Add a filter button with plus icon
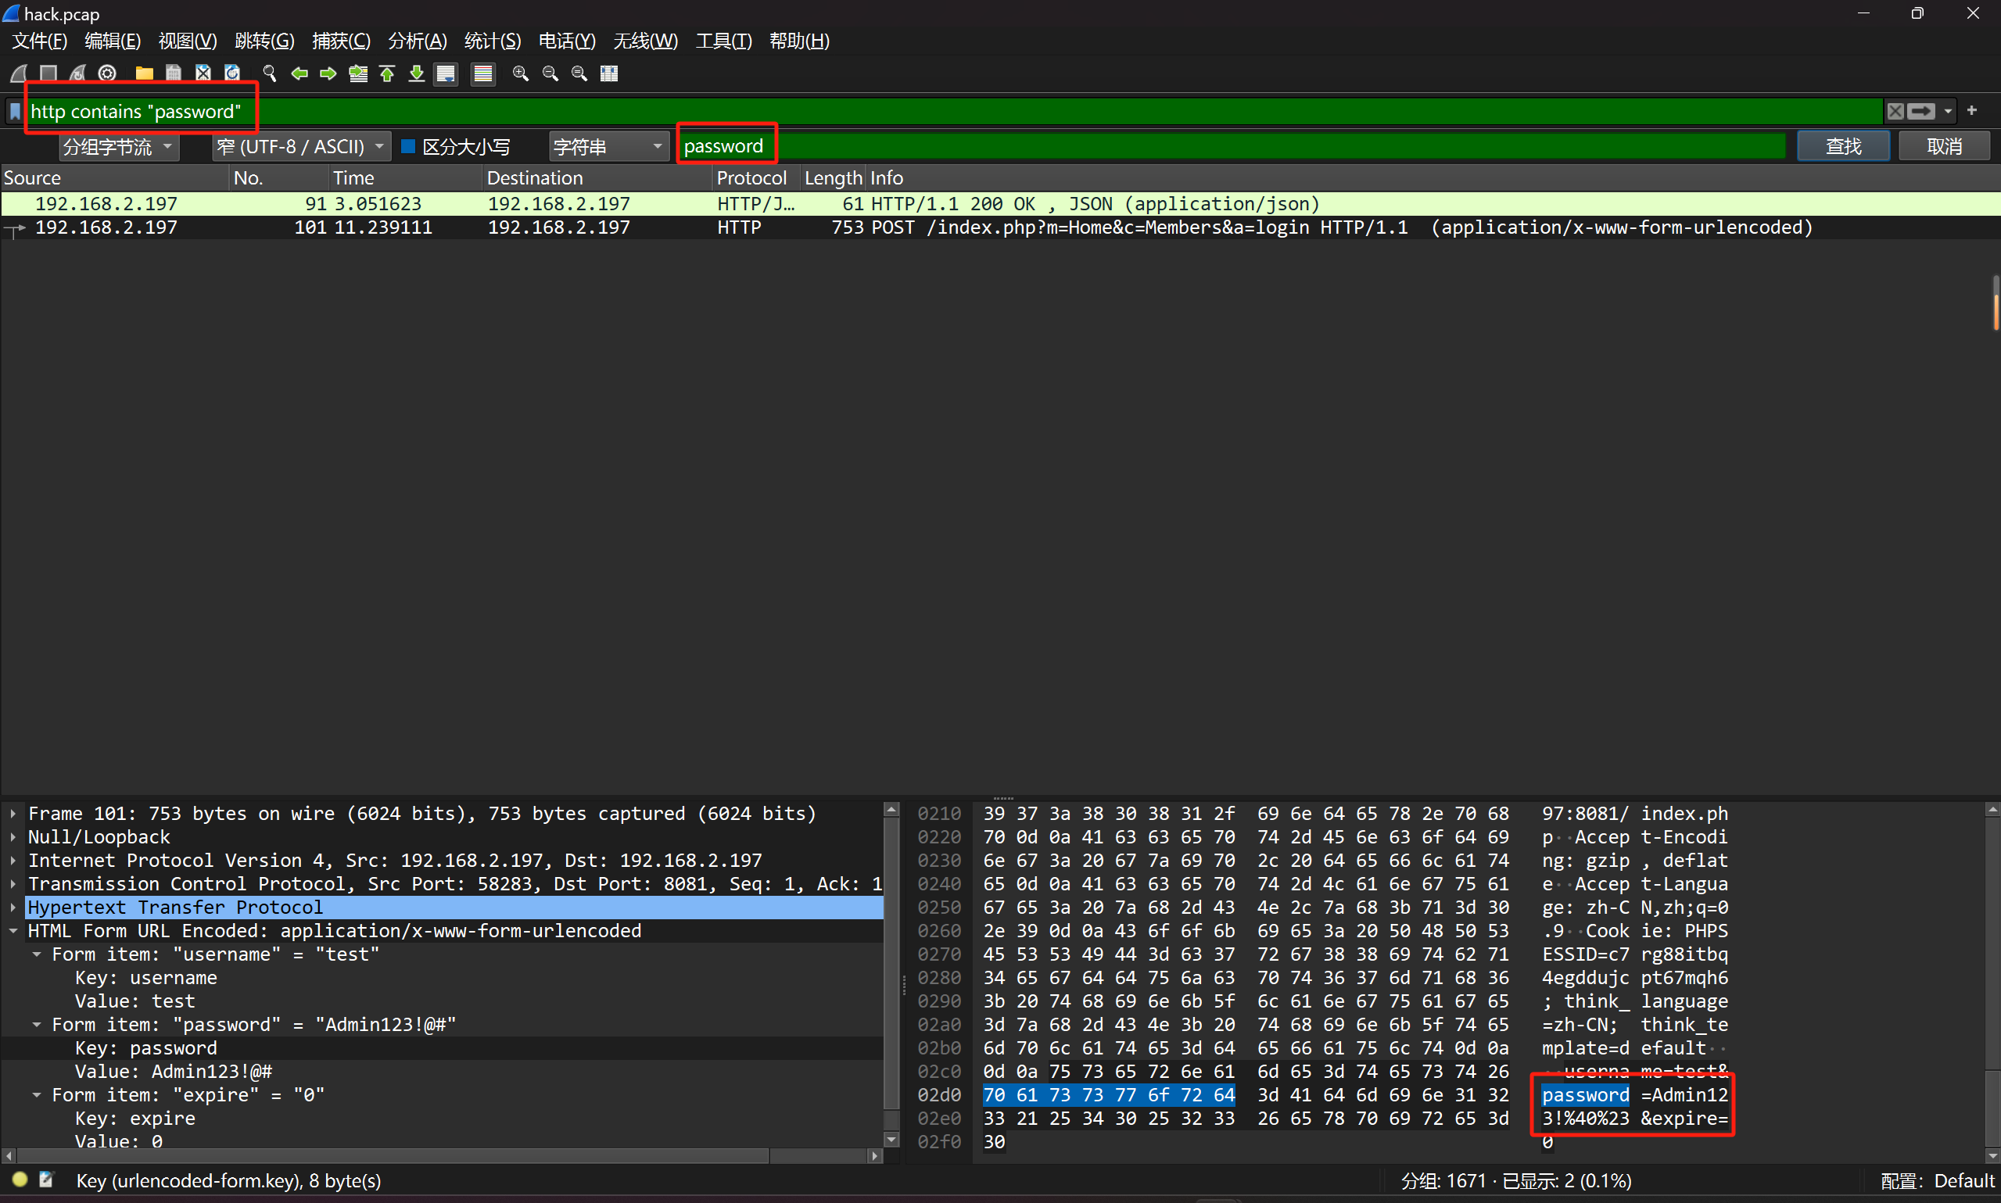 click(x=1972, y=110)
